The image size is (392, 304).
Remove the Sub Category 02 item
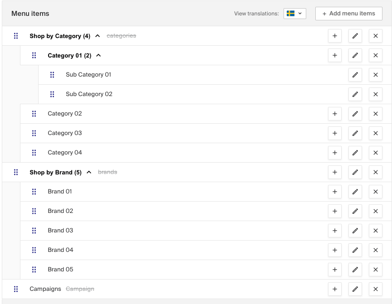375,94
